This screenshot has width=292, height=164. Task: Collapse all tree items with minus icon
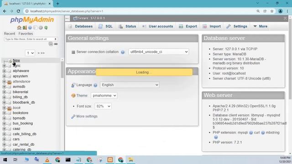click(51, 44)
